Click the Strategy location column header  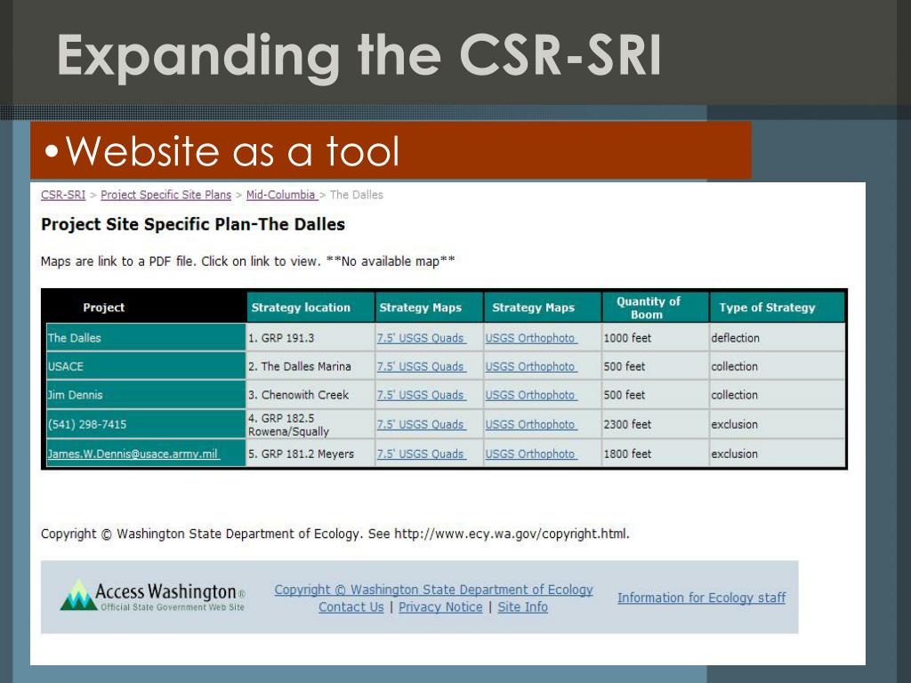[310, 307]
